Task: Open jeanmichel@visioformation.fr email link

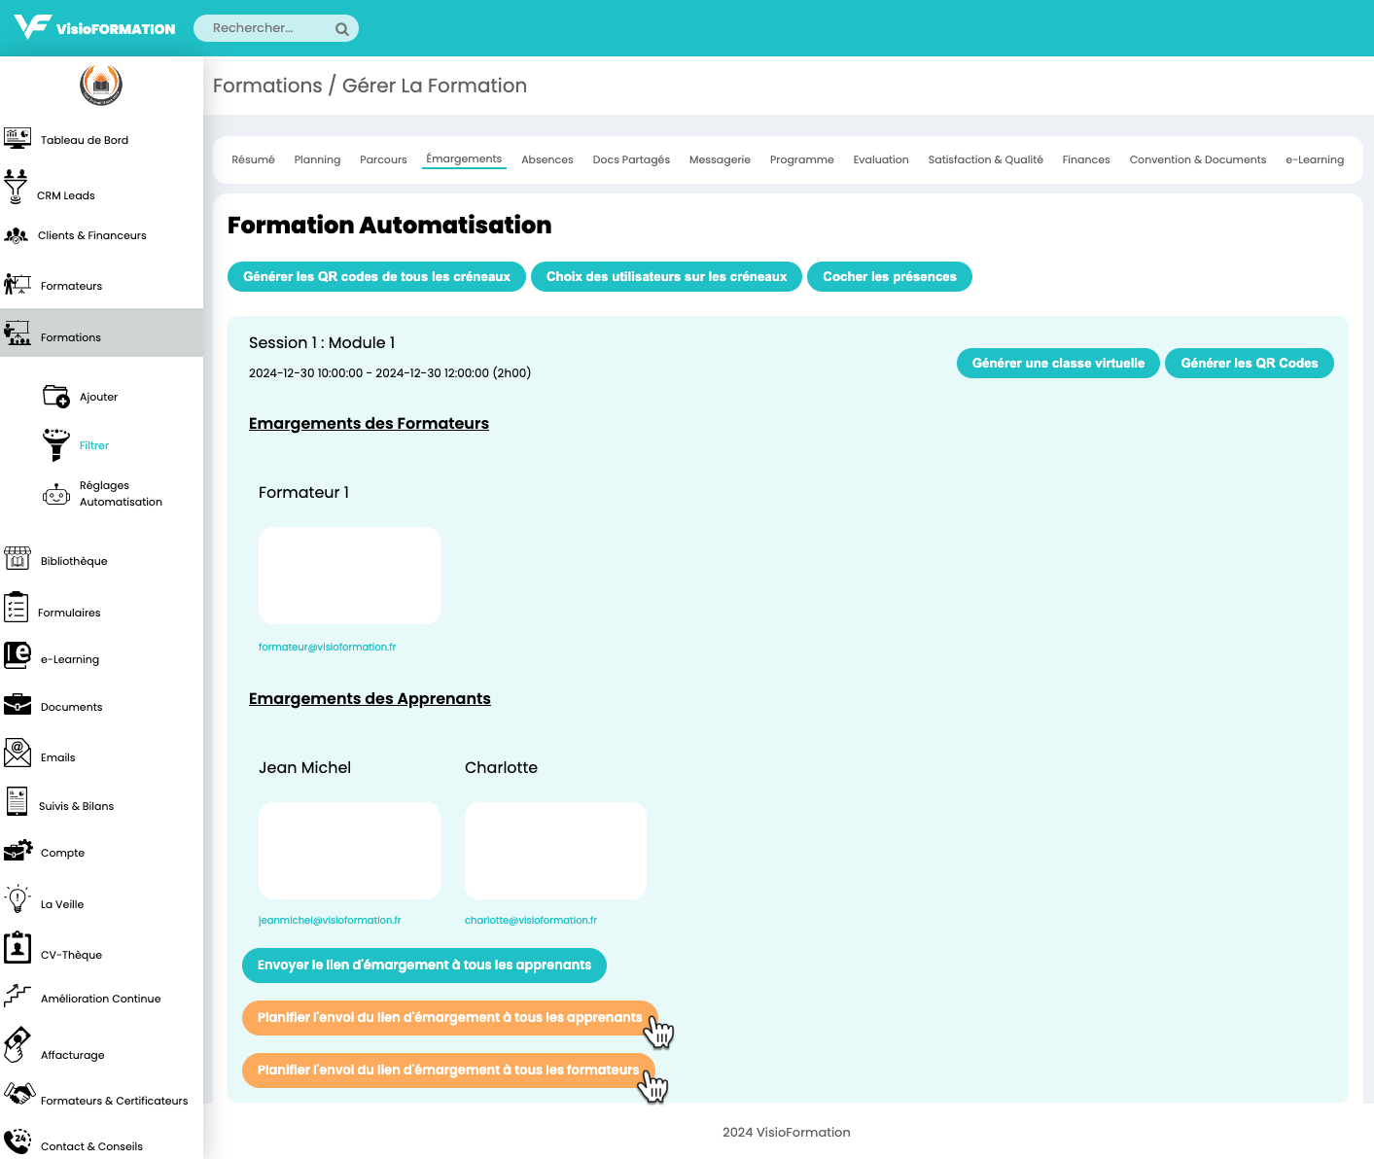Action: [330, 920]
